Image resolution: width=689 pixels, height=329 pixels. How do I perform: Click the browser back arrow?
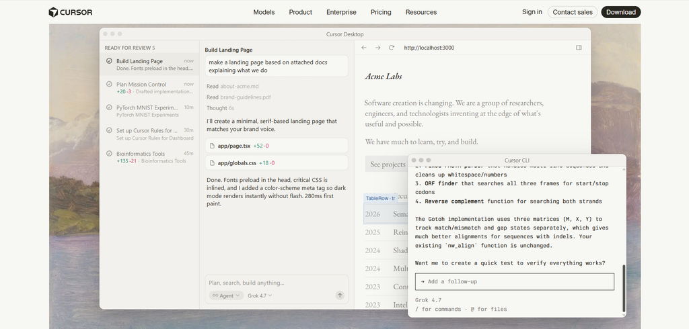(x=364, y=48)
